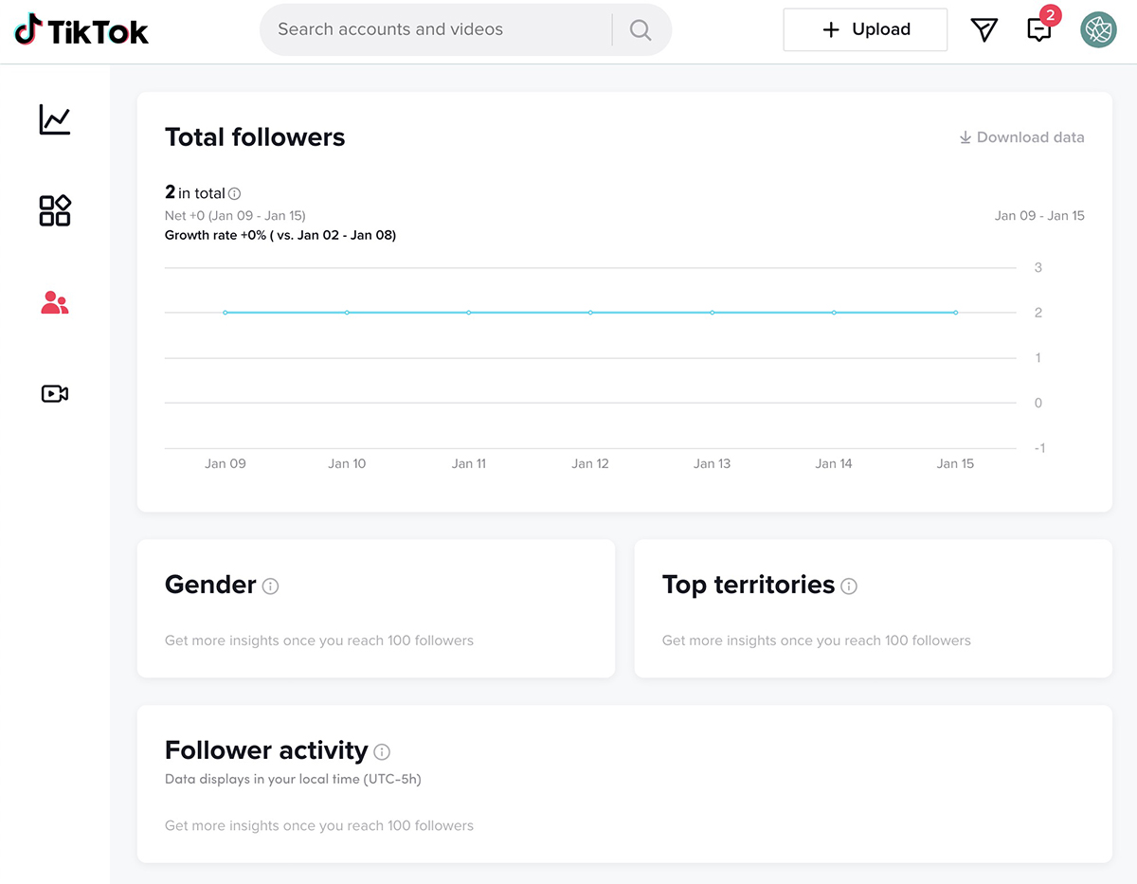Focus the Search accounts and videos field
The width and height of the screenshot is (1137, 884).
click(436, 30)
